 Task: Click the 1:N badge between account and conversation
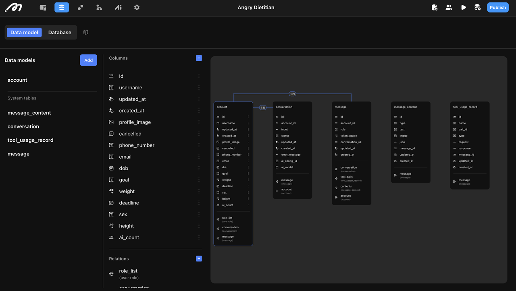[263, 107]
